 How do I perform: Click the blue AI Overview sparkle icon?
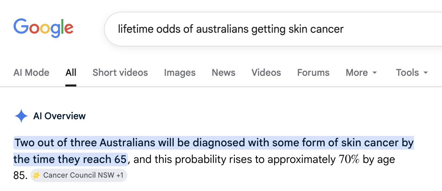21,116
